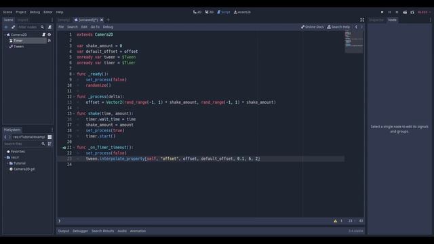Image resolution: width=434 pixels, height=244 pixels.
Task: Close the unsaved scene tab
Action: [x=102, y=20]
